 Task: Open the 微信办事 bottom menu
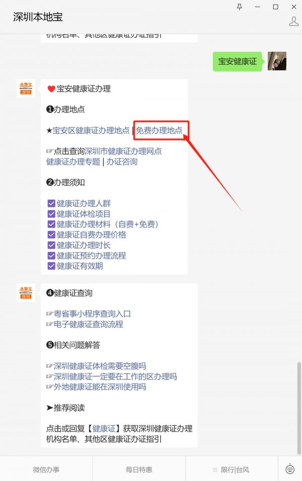pos(46,469)
